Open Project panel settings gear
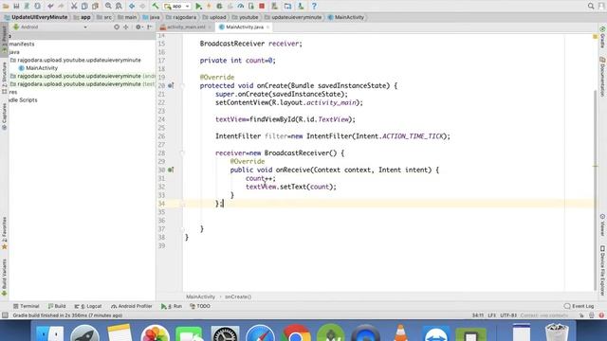This screenshot has height=341, width=607. [x=138, y=27]
